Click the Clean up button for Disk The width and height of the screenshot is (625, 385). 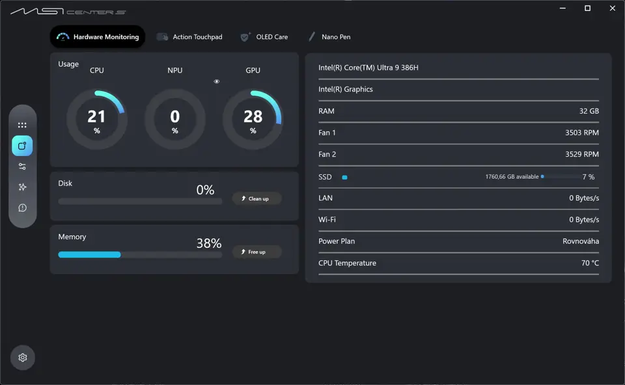257,198
